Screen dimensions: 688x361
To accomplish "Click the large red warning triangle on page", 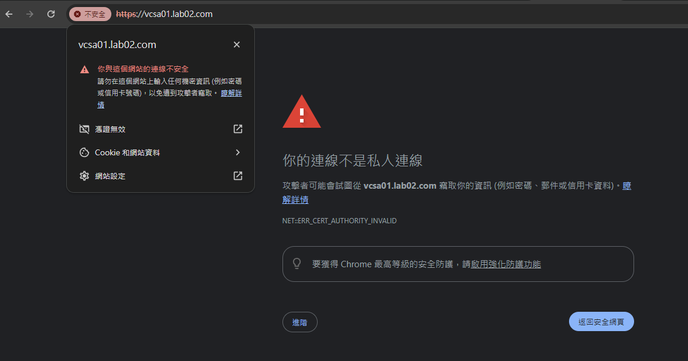I will 302,113.
